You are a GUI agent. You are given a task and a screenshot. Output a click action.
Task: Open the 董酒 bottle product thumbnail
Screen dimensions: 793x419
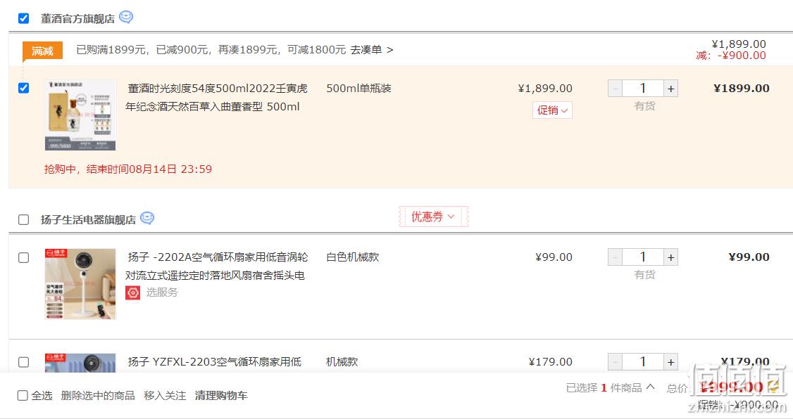coord(80,115)
